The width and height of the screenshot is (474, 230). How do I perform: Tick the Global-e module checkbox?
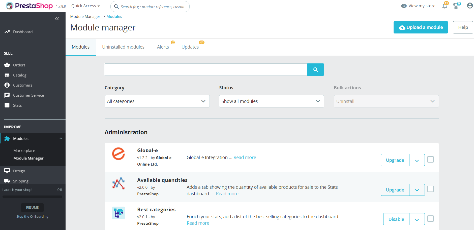(431, 160)
